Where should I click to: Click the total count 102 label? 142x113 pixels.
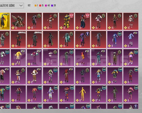(x=29, y=5)
